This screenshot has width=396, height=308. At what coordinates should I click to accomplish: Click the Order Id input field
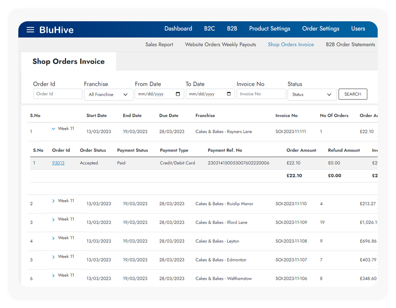tap(57, 94)
